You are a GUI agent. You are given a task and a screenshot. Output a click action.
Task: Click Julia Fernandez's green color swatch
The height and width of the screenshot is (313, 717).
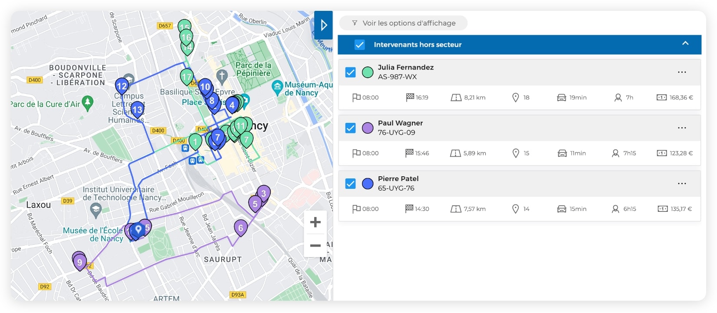(x=368, y=72)
